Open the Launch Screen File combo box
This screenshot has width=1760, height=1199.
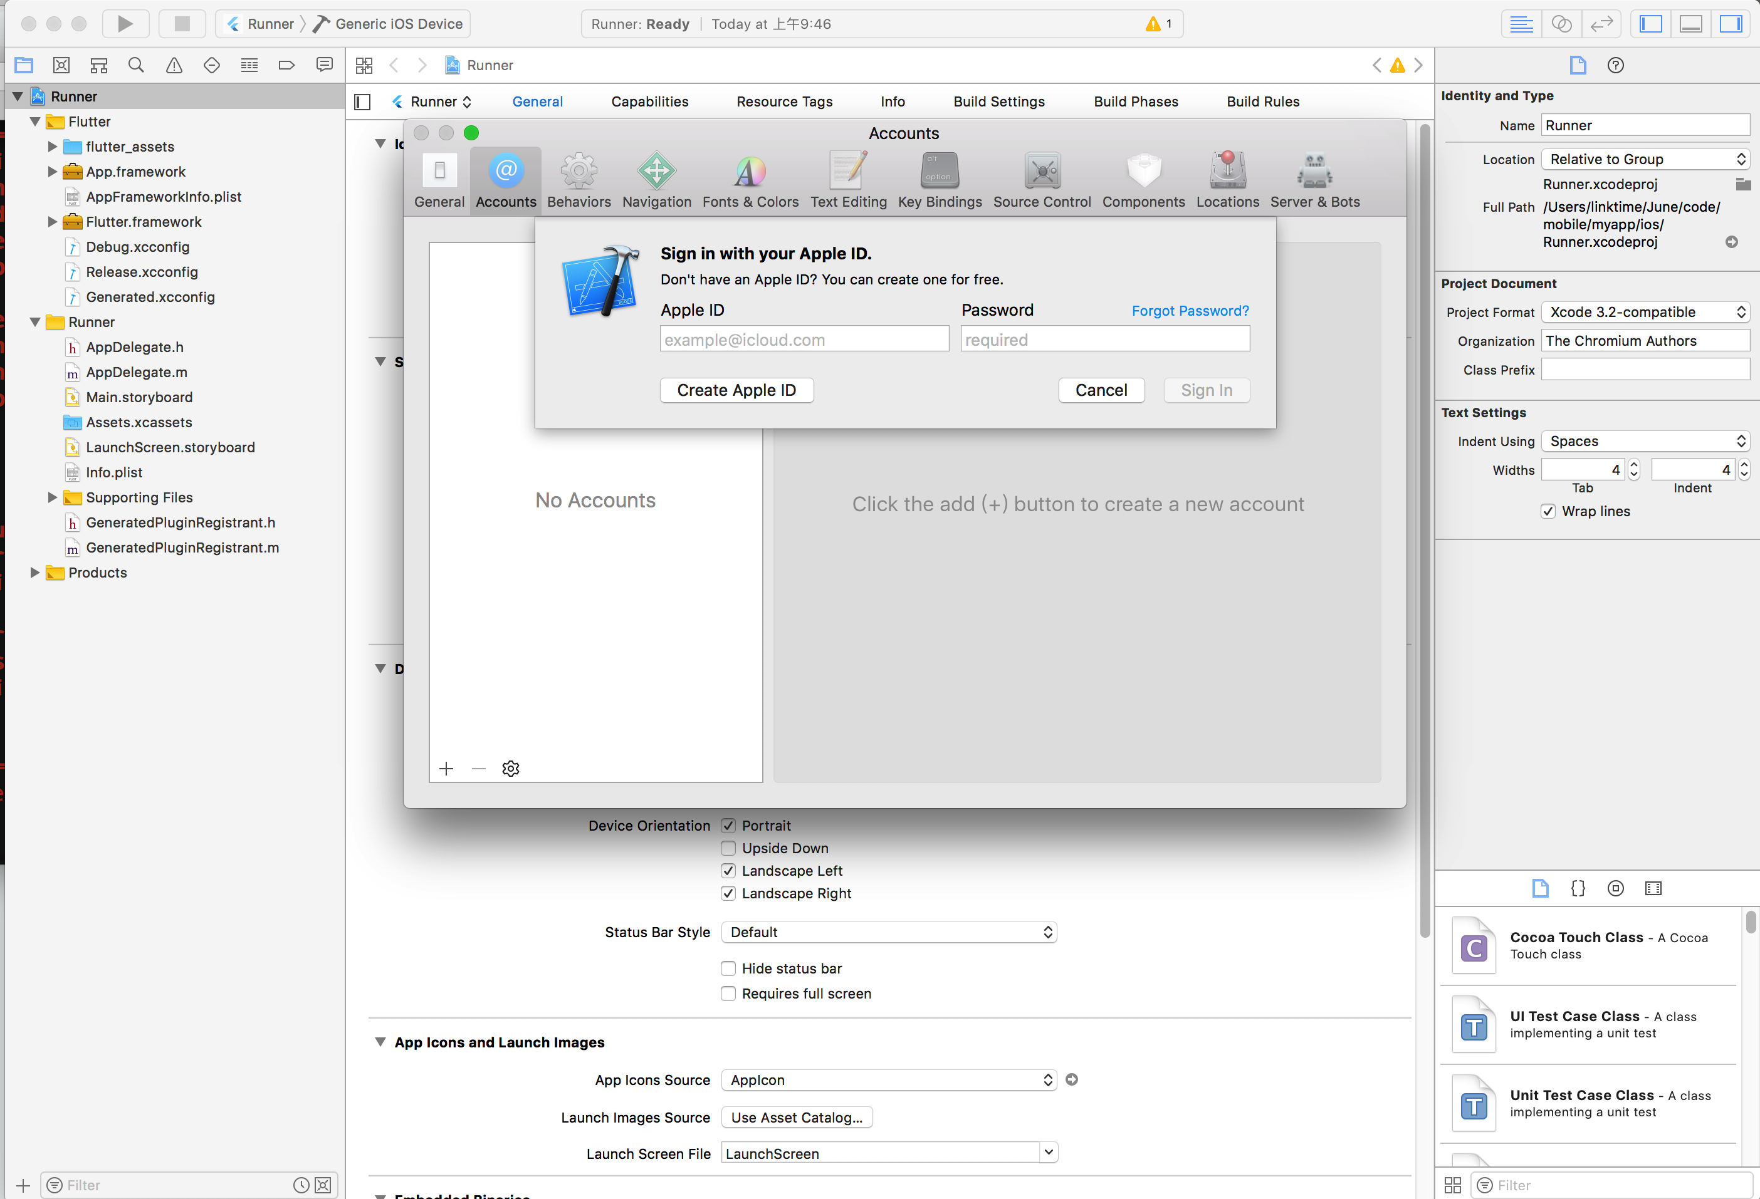889,1153
